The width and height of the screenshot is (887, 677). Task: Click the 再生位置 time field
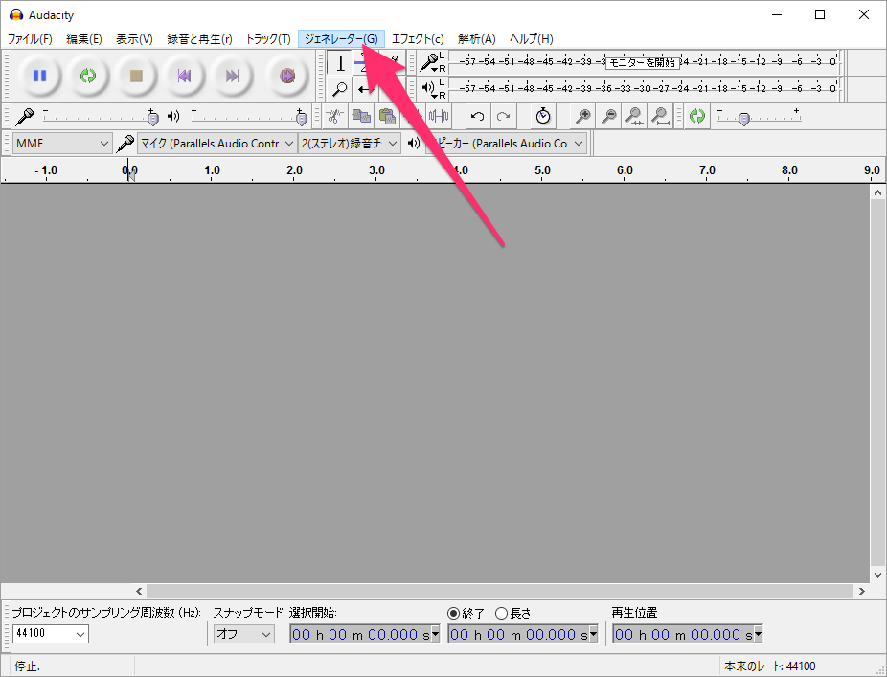[x=688, y=634]
